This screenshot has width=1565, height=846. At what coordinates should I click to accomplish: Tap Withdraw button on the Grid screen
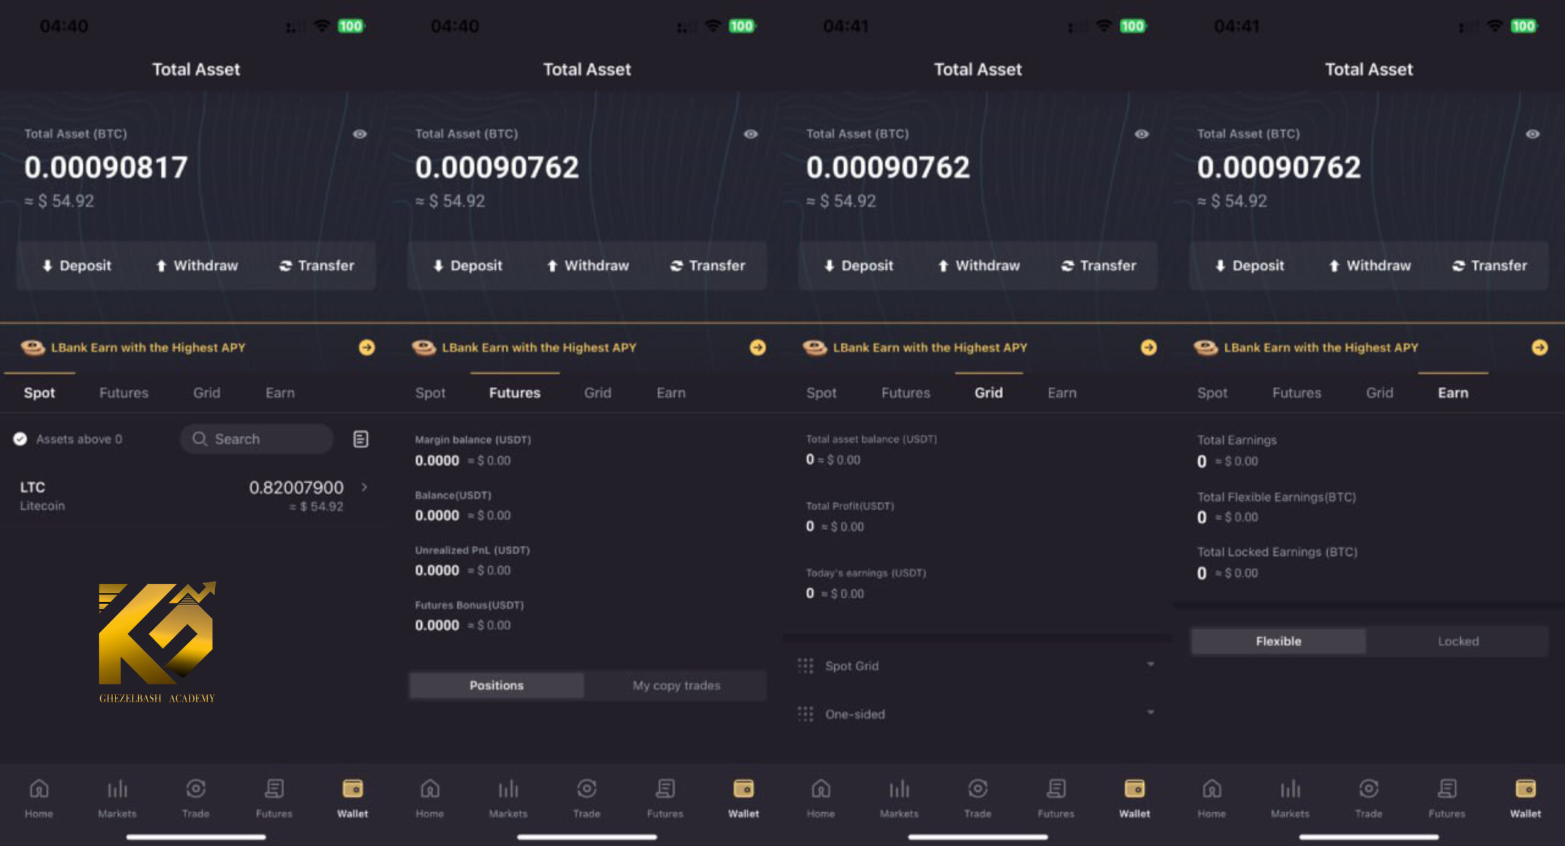pos(979,265)
